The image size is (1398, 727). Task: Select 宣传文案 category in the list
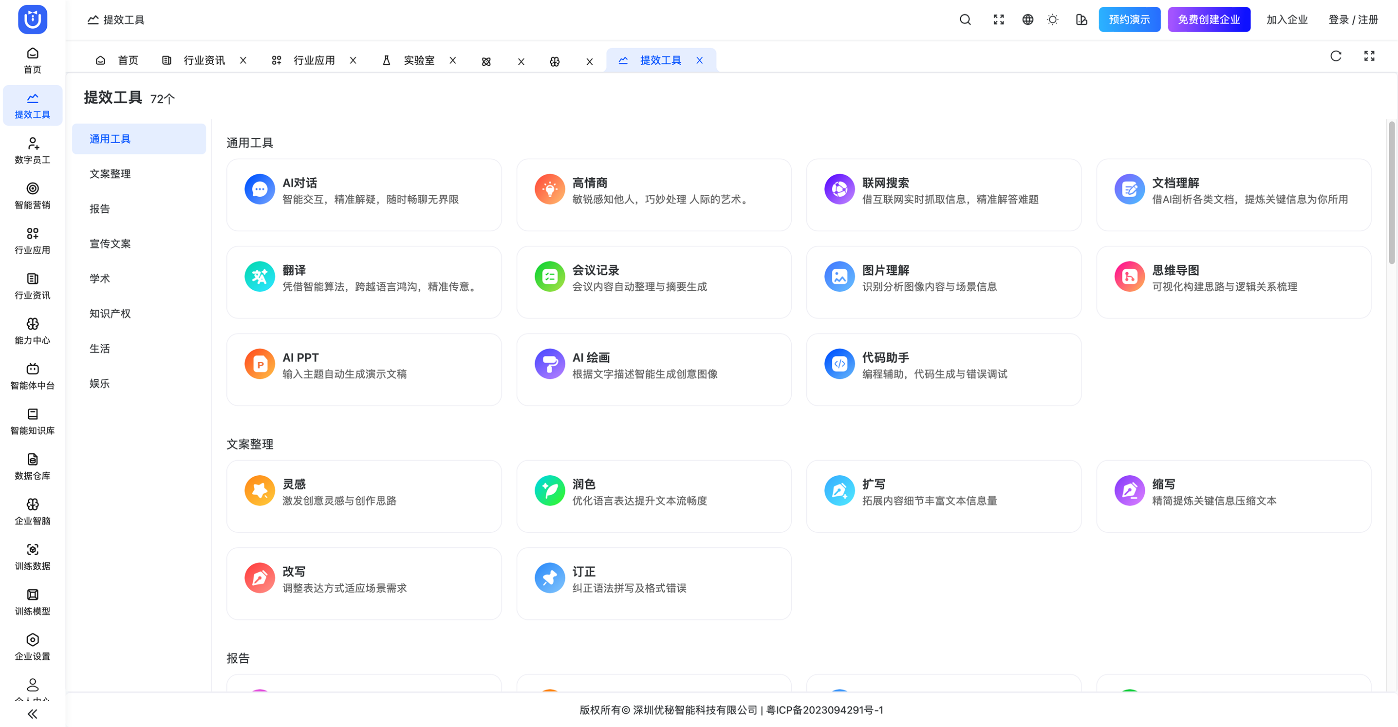(x=110, y=243)
